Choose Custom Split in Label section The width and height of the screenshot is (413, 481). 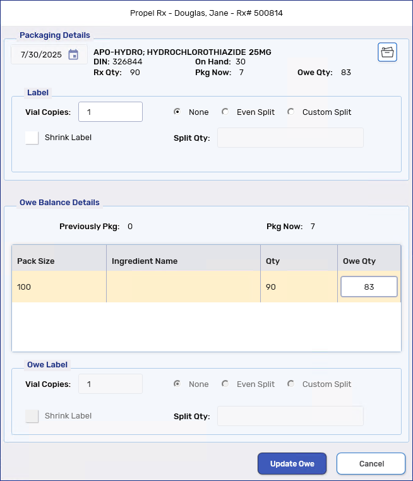[x=291, y=112]
